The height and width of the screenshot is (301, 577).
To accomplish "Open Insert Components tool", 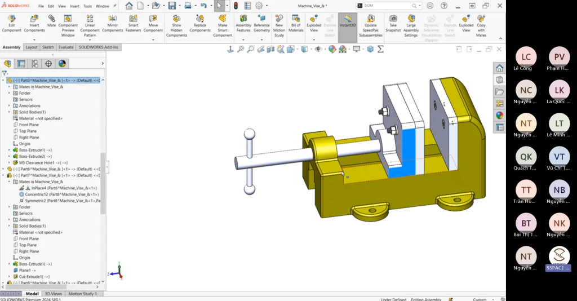I will [34, 24].
